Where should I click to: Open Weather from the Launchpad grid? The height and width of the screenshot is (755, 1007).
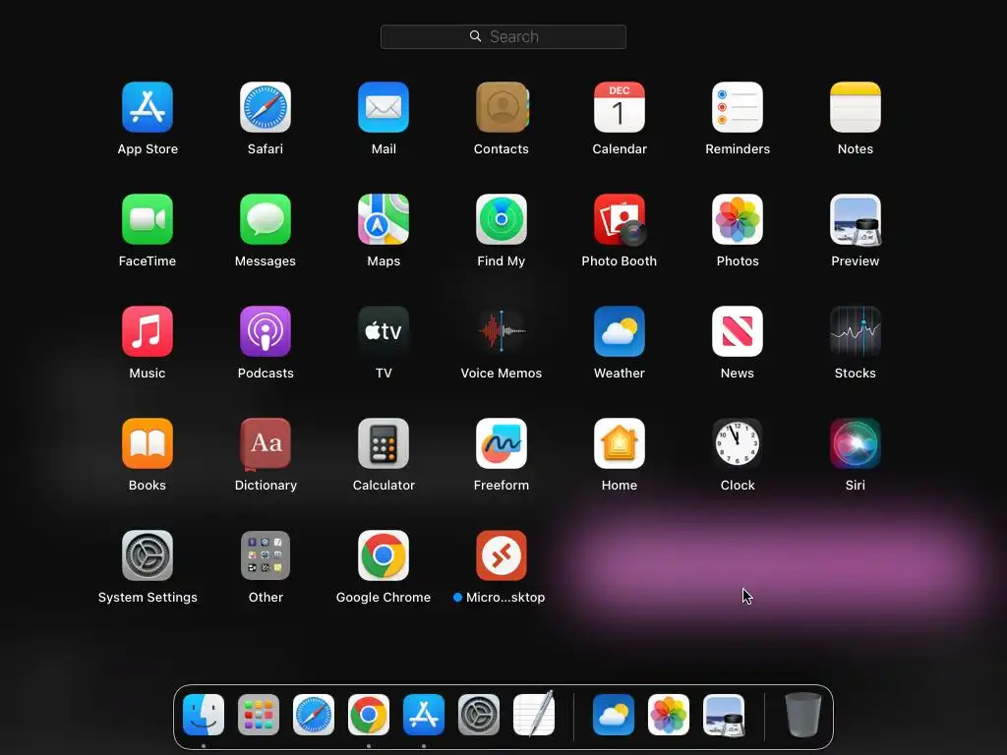(x=620, y=331)
